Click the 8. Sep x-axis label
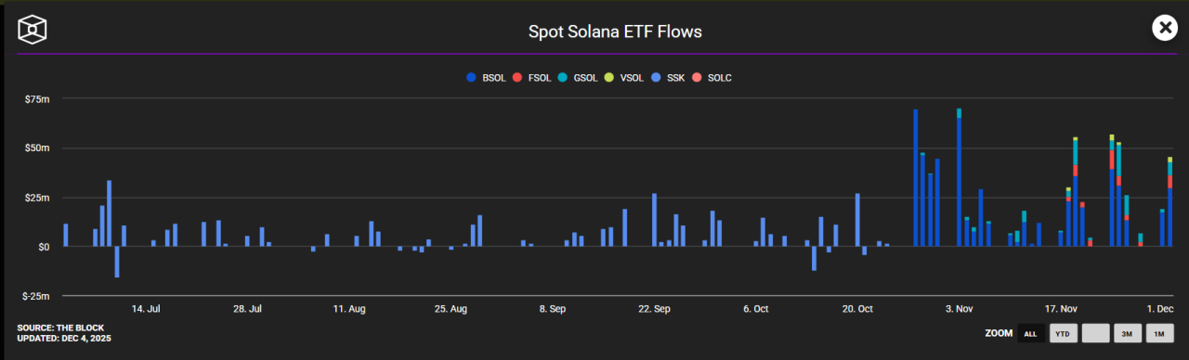This screenshot has height=360, width=1189. click(x=553, y=308)
